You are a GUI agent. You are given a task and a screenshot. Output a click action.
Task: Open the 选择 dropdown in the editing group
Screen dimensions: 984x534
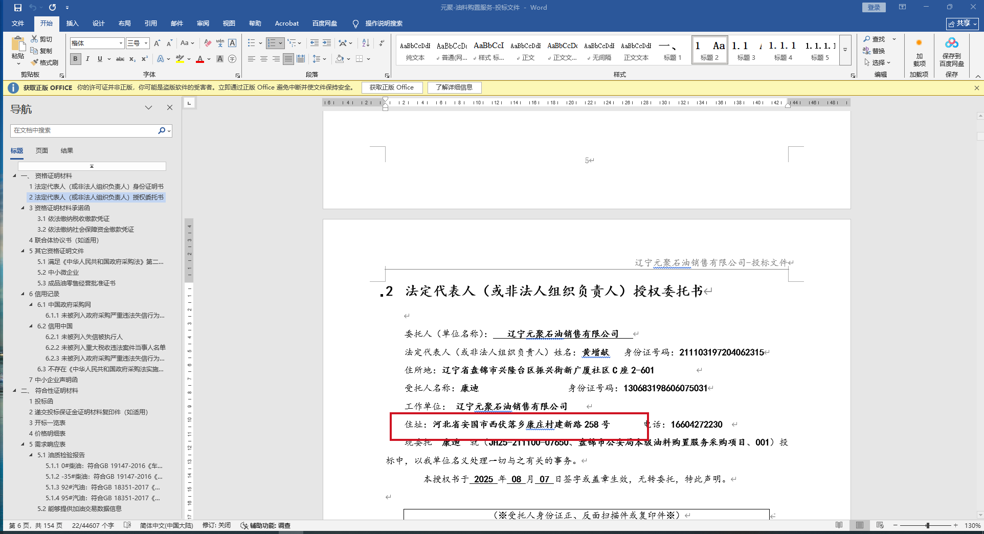pos(878,62)
